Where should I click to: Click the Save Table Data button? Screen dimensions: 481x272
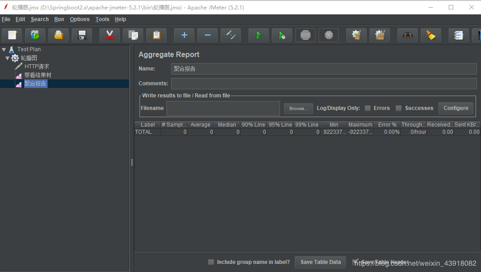point(320,262)
